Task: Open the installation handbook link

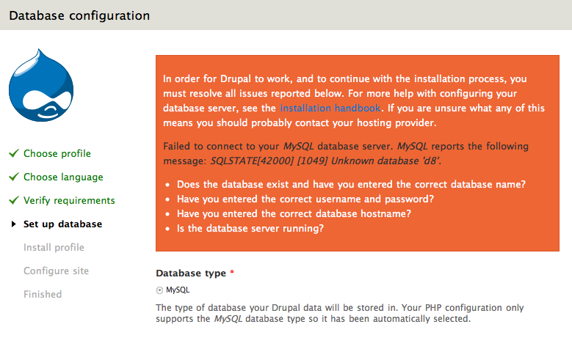Action: 330,109
